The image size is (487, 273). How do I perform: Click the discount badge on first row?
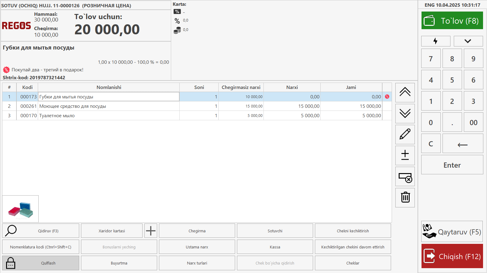[x=387, y=97]
